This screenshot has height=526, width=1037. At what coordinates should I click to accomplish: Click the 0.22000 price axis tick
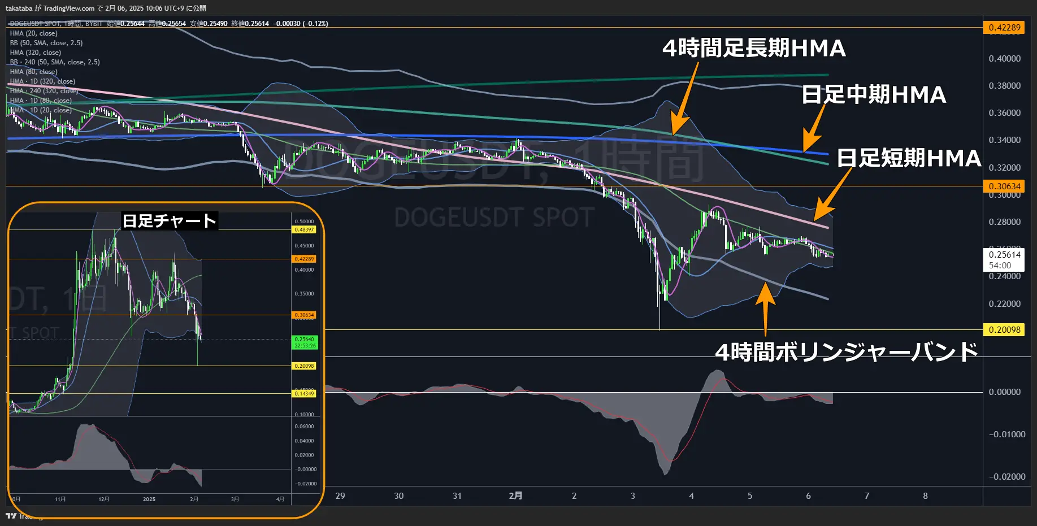tap(1004, 304)
